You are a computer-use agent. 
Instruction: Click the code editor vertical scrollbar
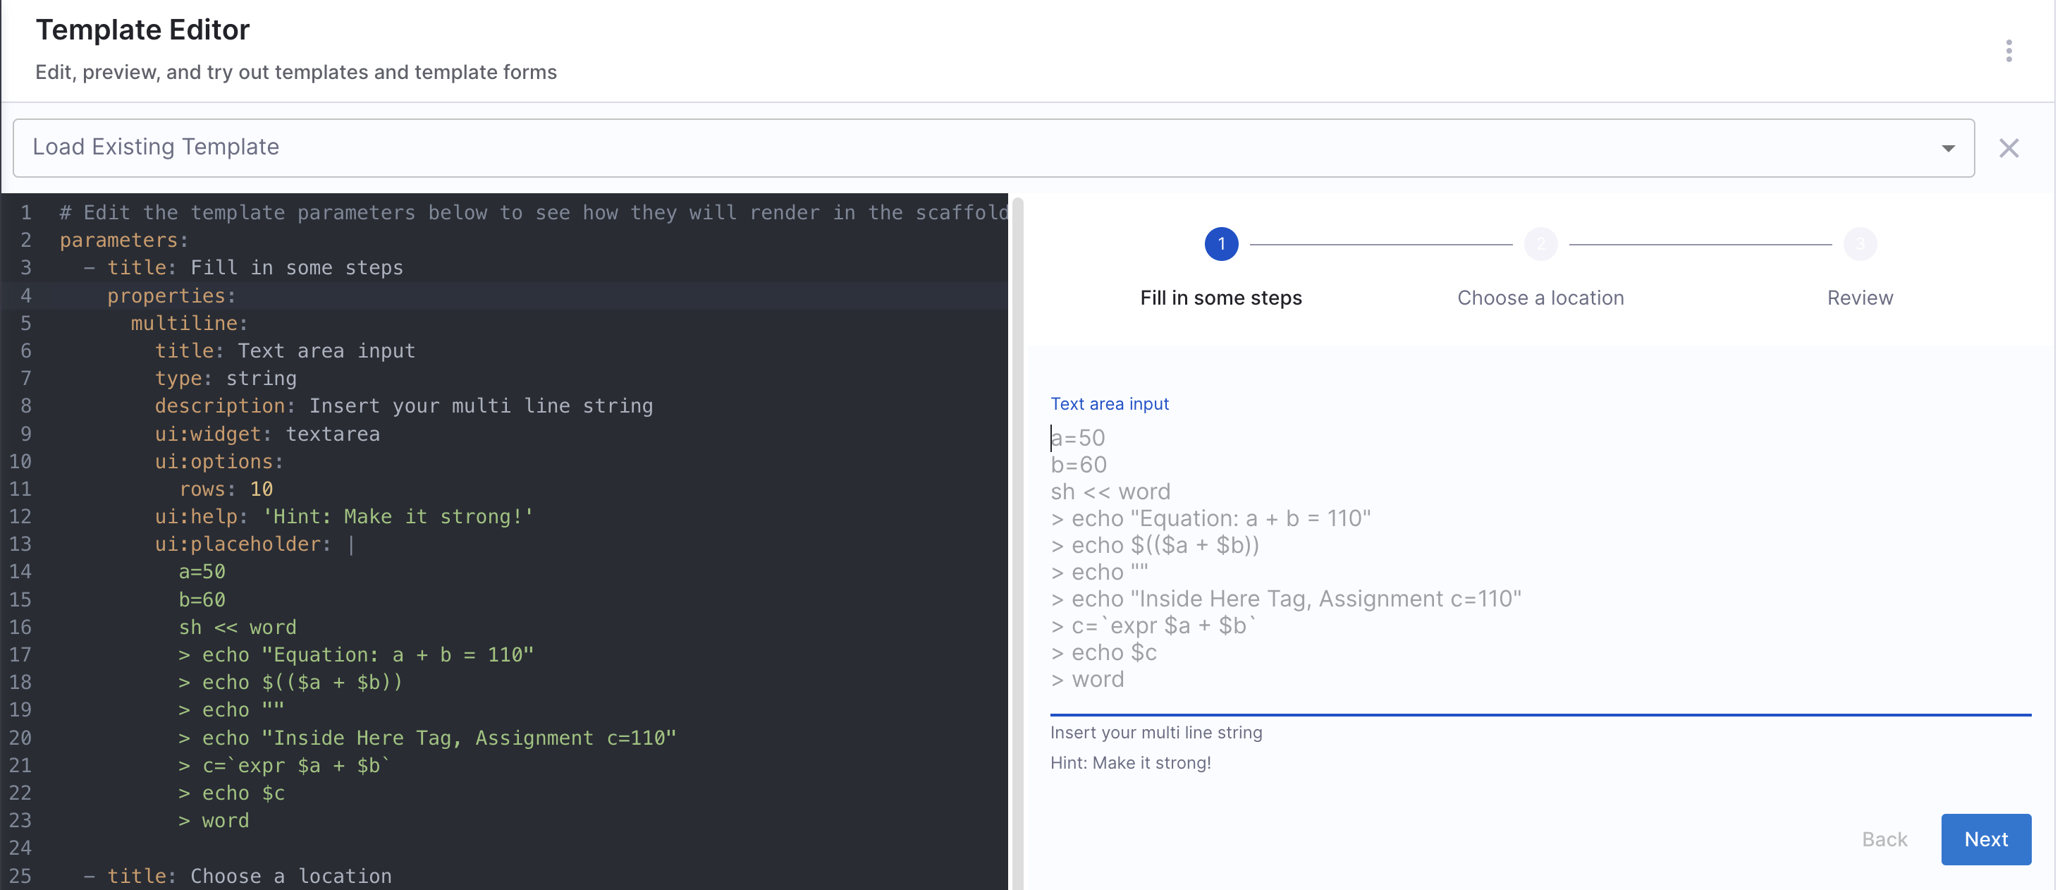click(1017, 544)
